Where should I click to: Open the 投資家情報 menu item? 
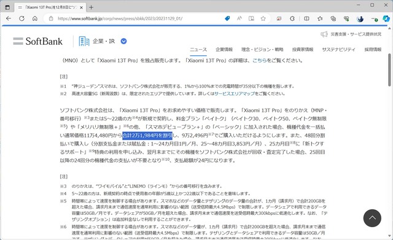point(303,49)
